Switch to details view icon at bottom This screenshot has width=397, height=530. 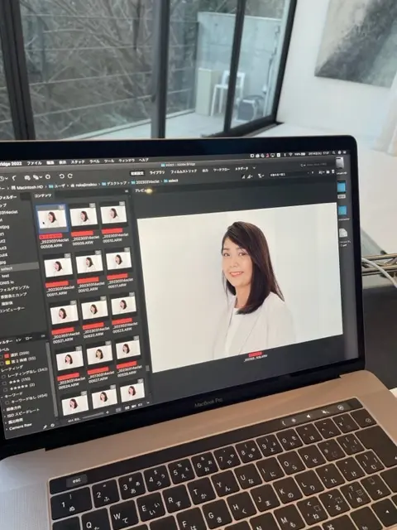point(134,407)
